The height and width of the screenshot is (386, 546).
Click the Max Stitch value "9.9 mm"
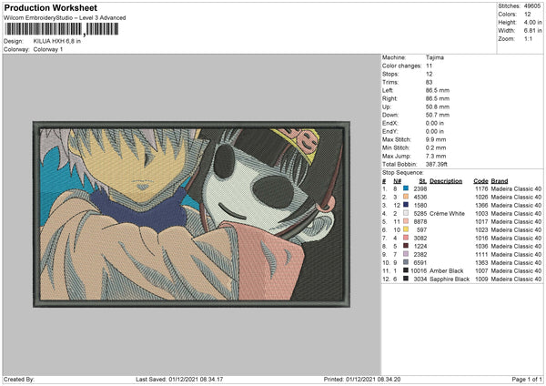click(436, 139)
